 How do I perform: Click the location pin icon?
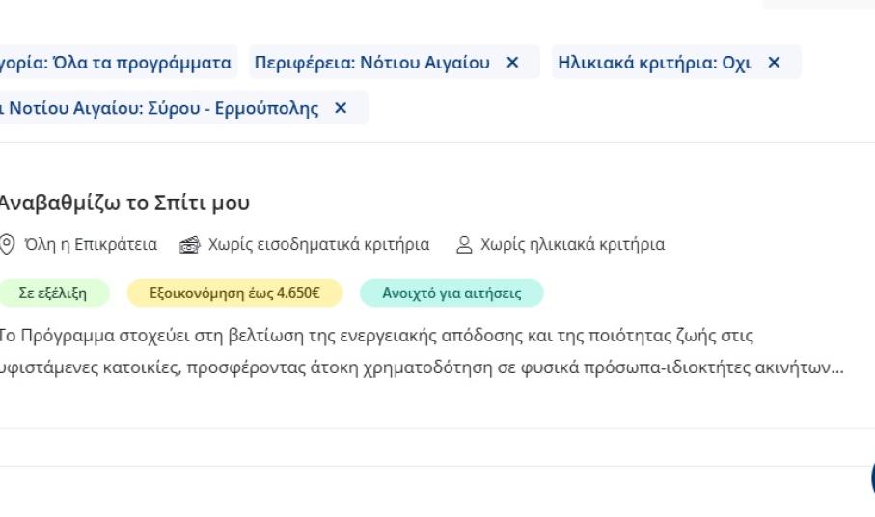click(7, 245)
